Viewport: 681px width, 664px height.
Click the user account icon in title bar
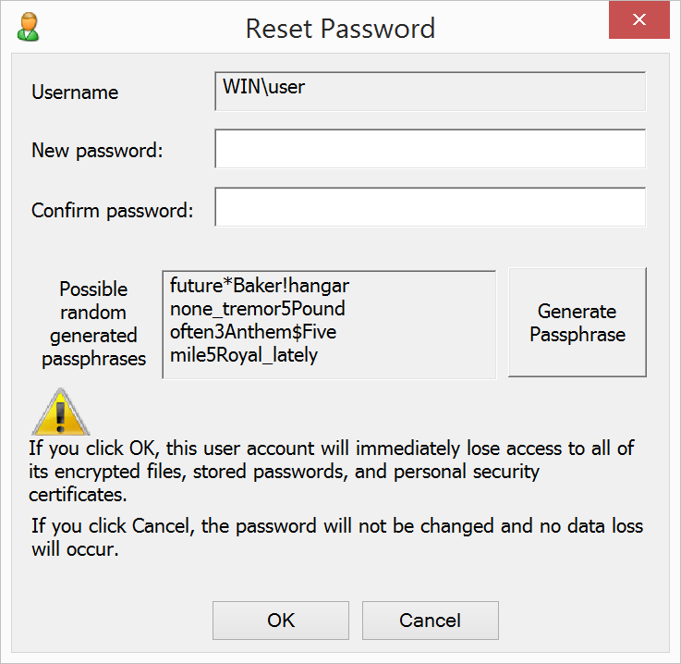pyautogui.click(x=28, y=27)
